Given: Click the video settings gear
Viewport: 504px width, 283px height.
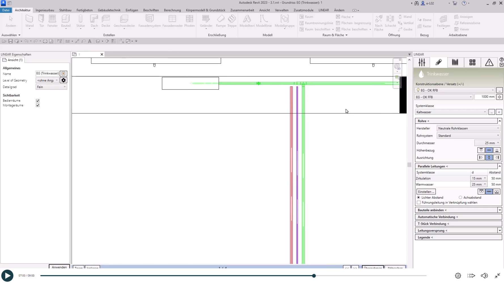Looking at the screenshot, I should pos(458,276).
